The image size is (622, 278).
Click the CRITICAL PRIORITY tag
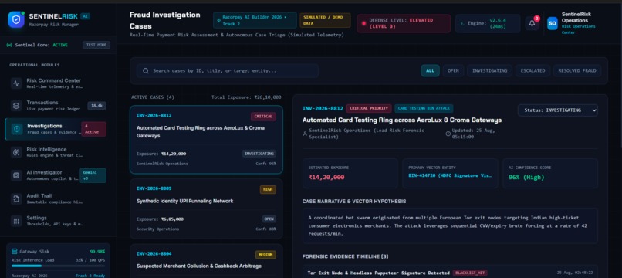(x=369, y=108)
